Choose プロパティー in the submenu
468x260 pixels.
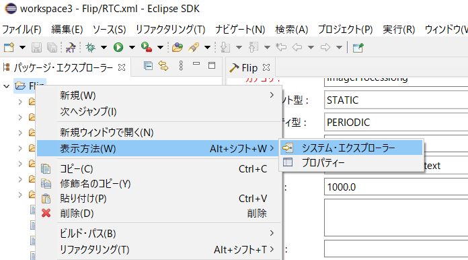(x=351, y=162)
